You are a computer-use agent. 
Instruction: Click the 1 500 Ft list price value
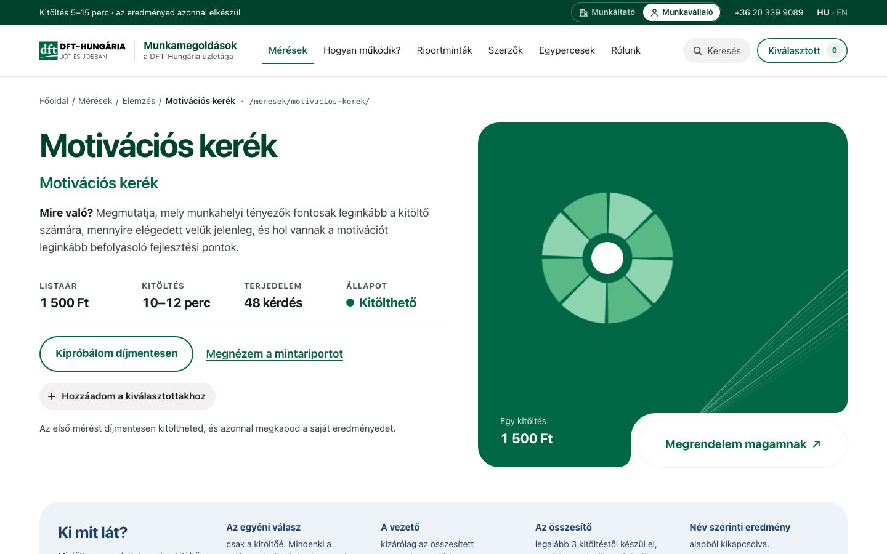pos(65,303)
